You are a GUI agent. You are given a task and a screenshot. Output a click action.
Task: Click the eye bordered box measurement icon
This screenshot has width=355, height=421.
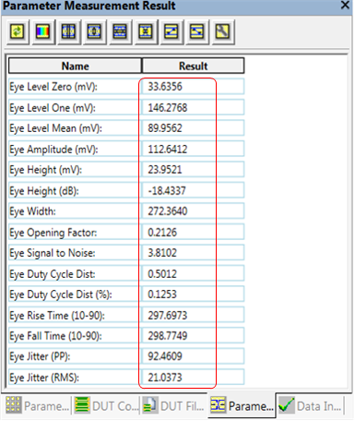94,31
